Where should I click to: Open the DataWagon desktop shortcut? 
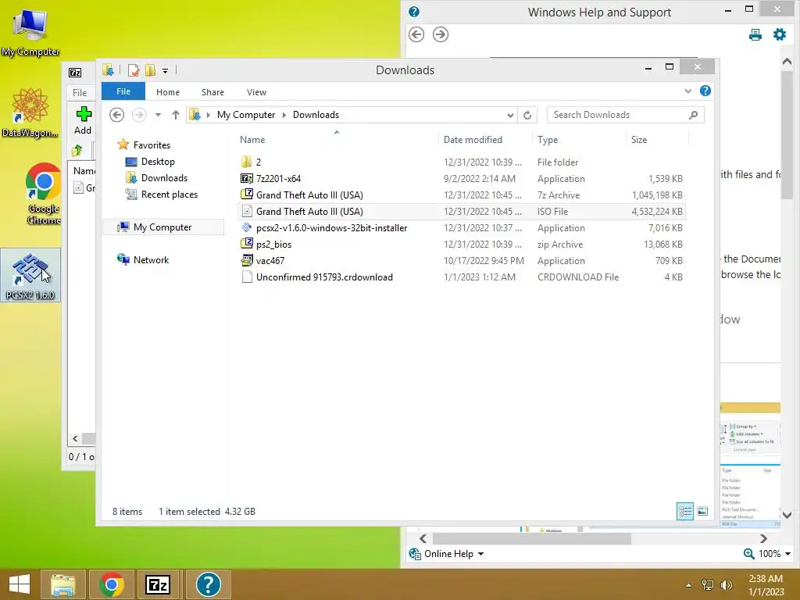point(30,112)
